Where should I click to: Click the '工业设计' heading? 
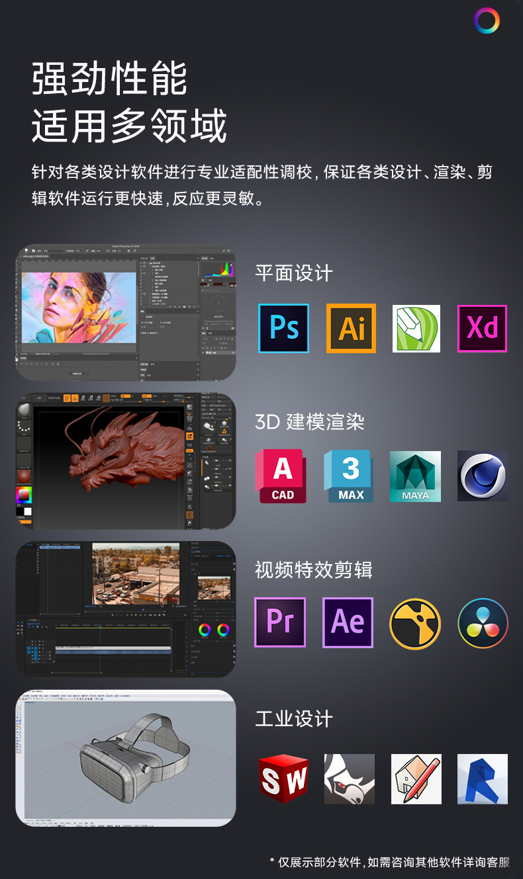[294, 719]
